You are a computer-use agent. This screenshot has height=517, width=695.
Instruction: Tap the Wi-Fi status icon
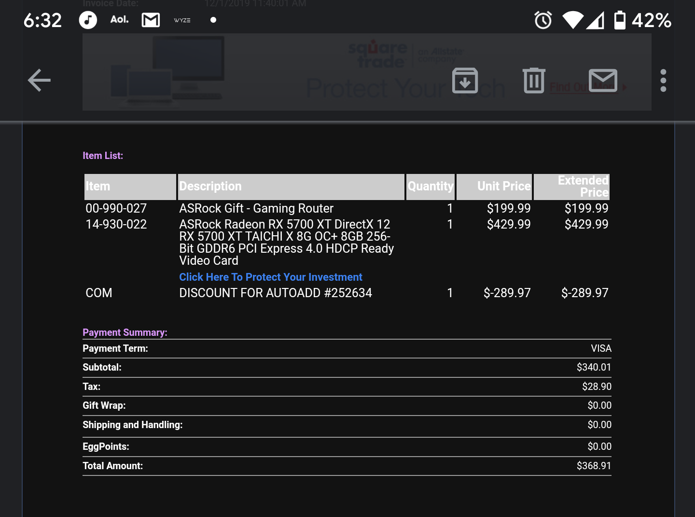(573, 21)
